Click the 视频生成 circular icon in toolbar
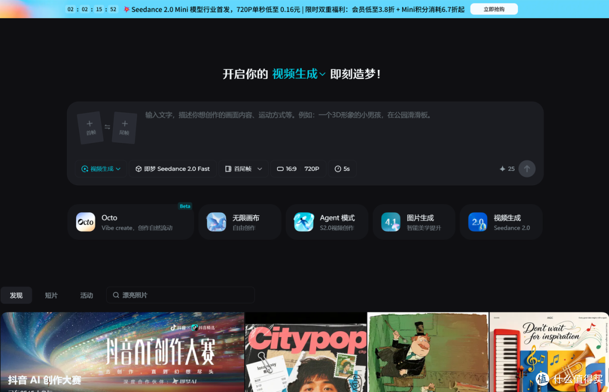The height and width of the screenshot is (392, 609). click(x=85, y=169)
